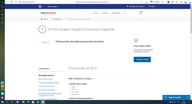Change region Оренбургская область

pyautogui.click(x=136, y=6)
